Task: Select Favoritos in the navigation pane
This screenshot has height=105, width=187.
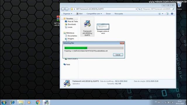Action: [x=70, y=19]
